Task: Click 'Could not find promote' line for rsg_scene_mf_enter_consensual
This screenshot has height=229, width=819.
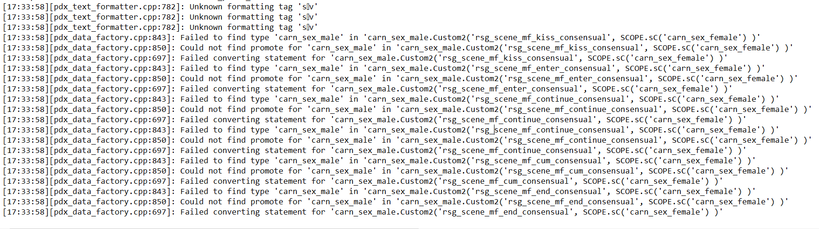Action: (x=400, y=78)
